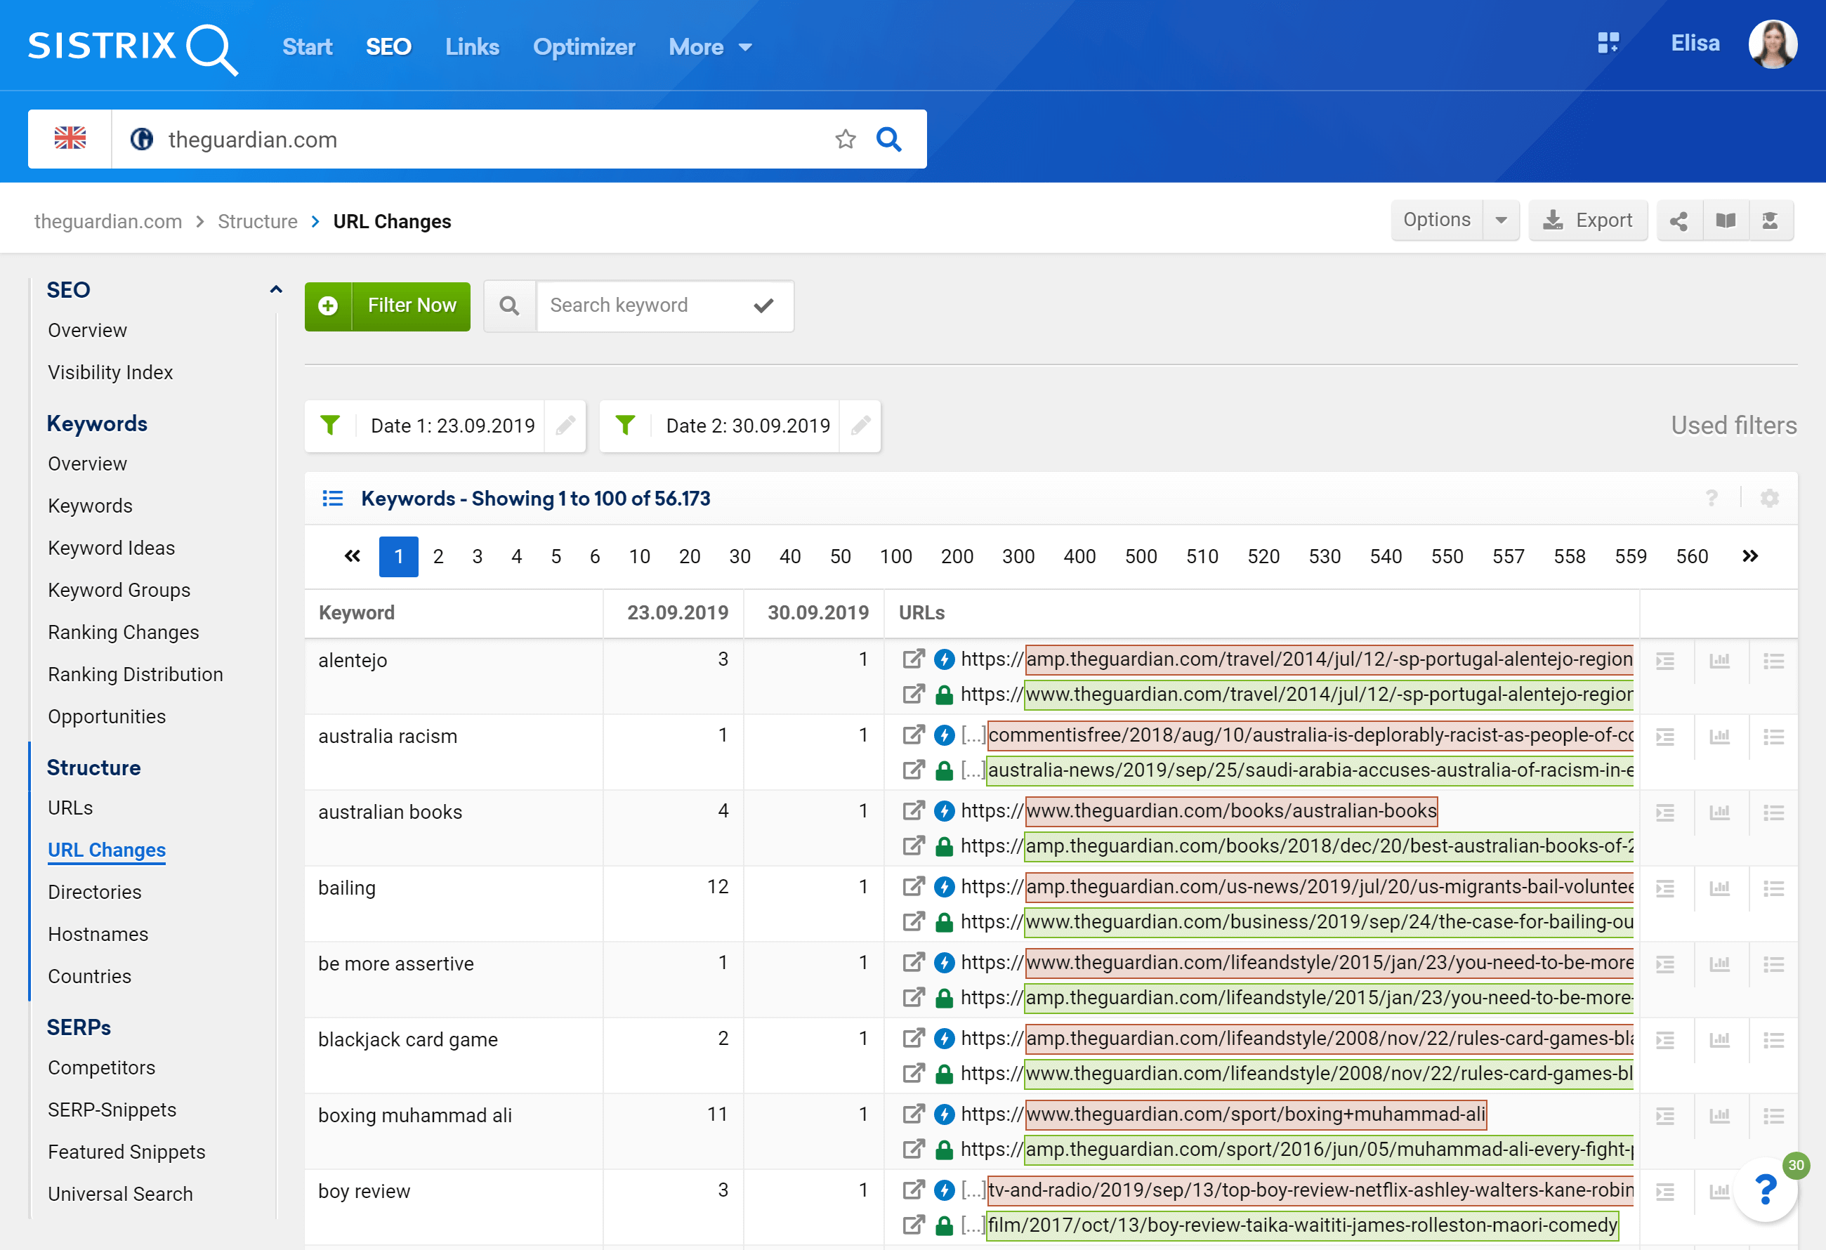The width and height of the screenshot is (1826, 1250).
Task: Select the UK flag country selector
Action: 70,138
